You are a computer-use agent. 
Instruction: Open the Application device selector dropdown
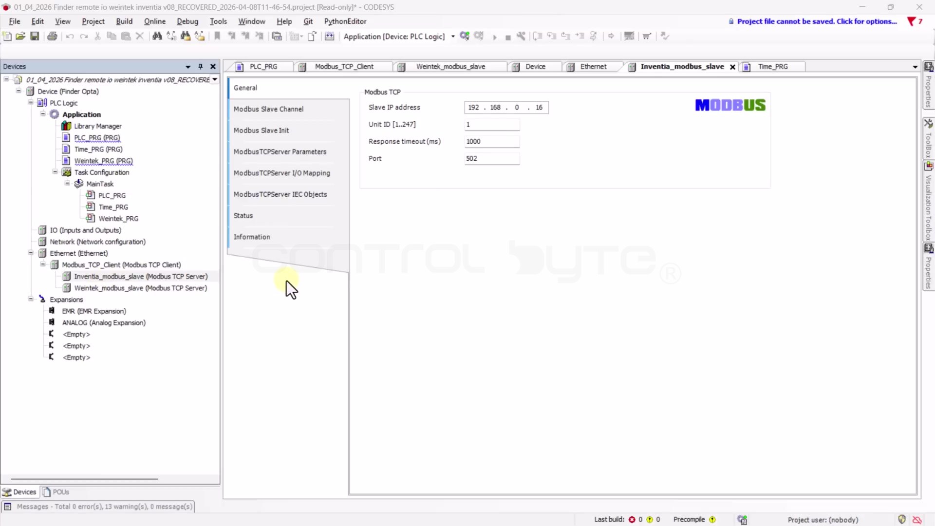pos(453,37)
